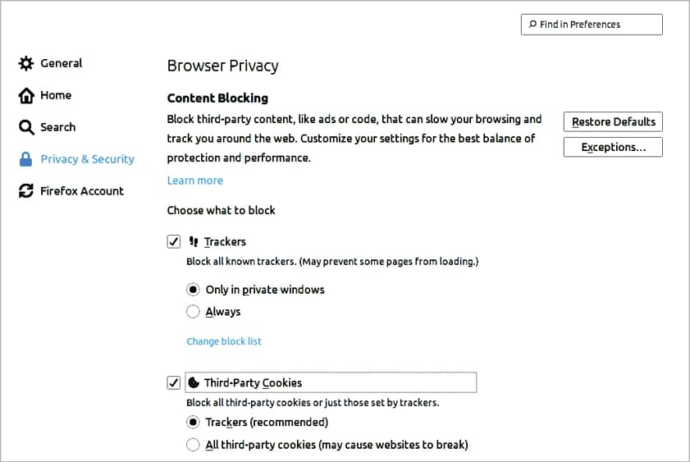Click the magnifier icon in Find in Preferences
Viewport: 690px width, 462px height.
532,25
